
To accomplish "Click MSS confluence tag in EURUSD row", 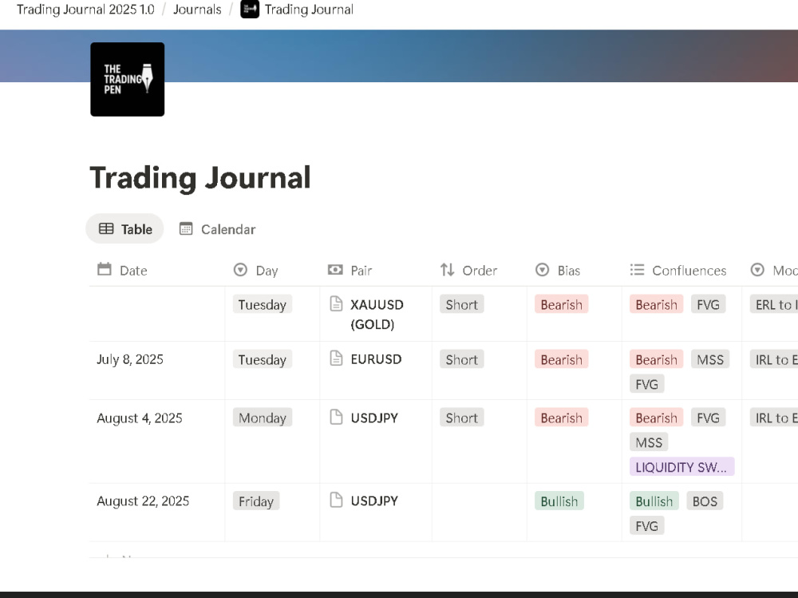I will [x=710, y=359].
